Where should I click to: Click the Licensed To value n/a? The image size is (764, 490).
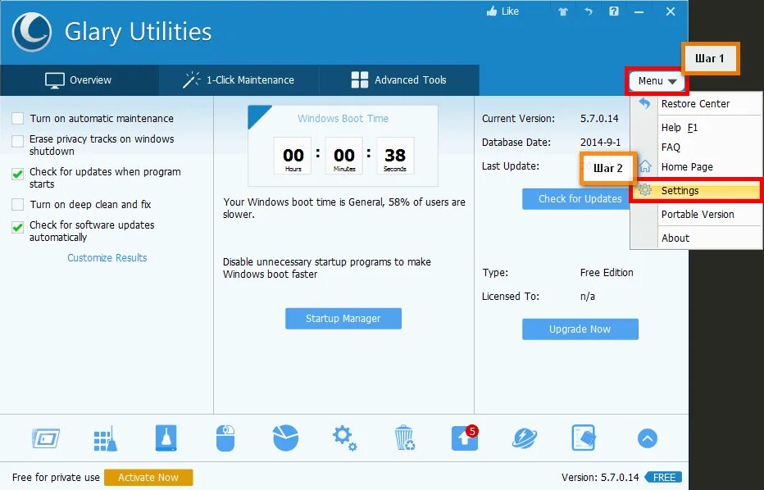(588, 296)
